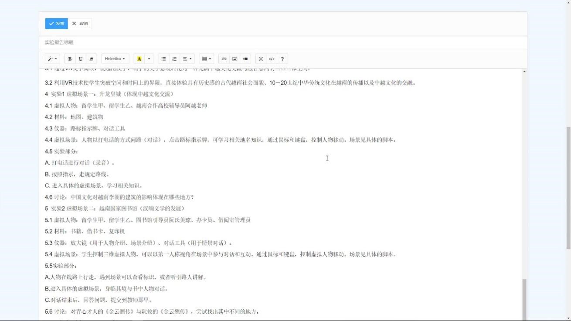Click the line starting '4.1 虚拟人物'
This screenshot has height=321, width=571.
coord(126,105)
